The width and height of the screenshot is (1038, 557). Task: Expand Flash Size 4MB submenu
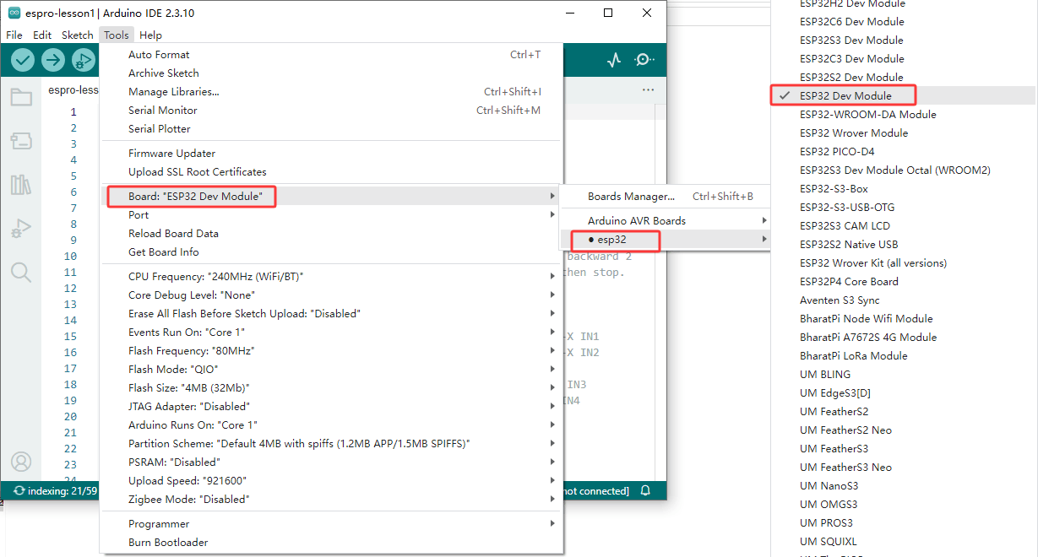(x=330, y=388)
